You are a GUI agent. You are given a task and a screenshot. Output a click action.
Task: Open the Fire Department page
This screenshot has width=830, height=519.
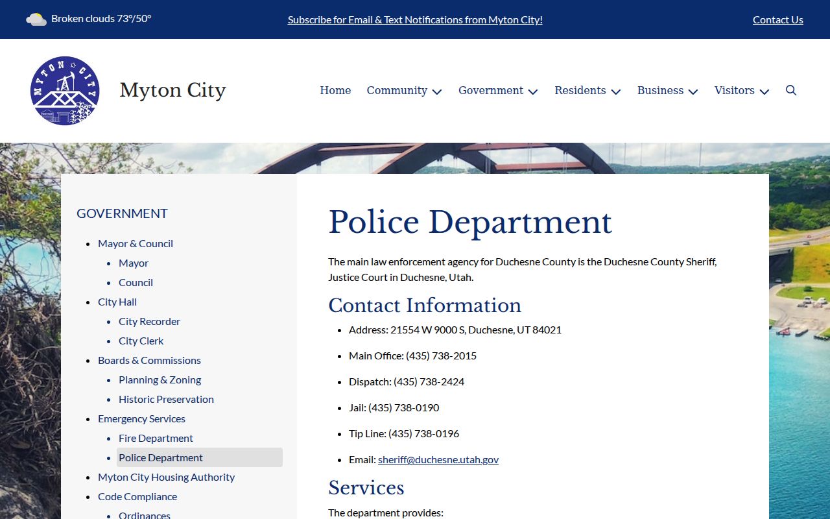(156, 438)
